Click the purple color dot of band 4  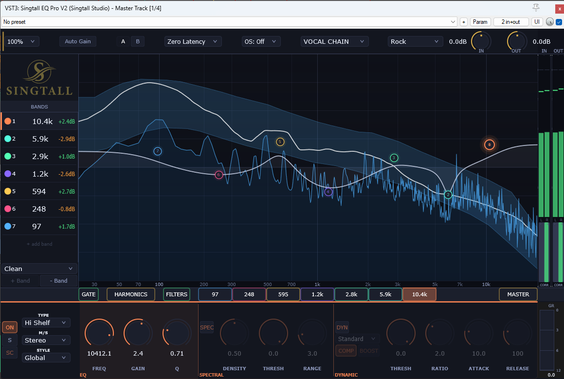pos(8,174)
